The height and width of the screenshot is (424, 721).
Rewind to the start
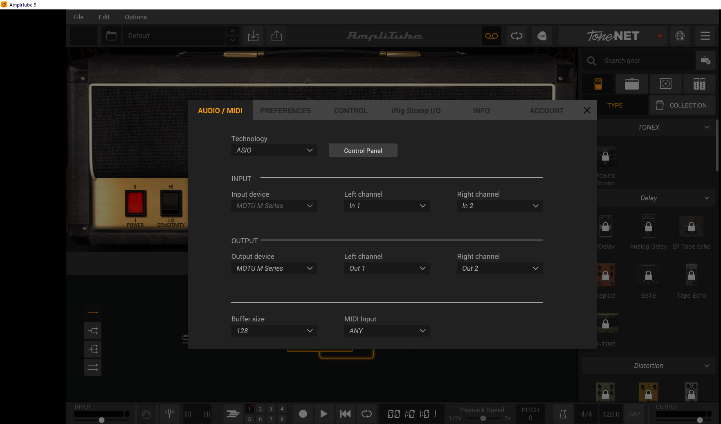(x=345, y=414)
